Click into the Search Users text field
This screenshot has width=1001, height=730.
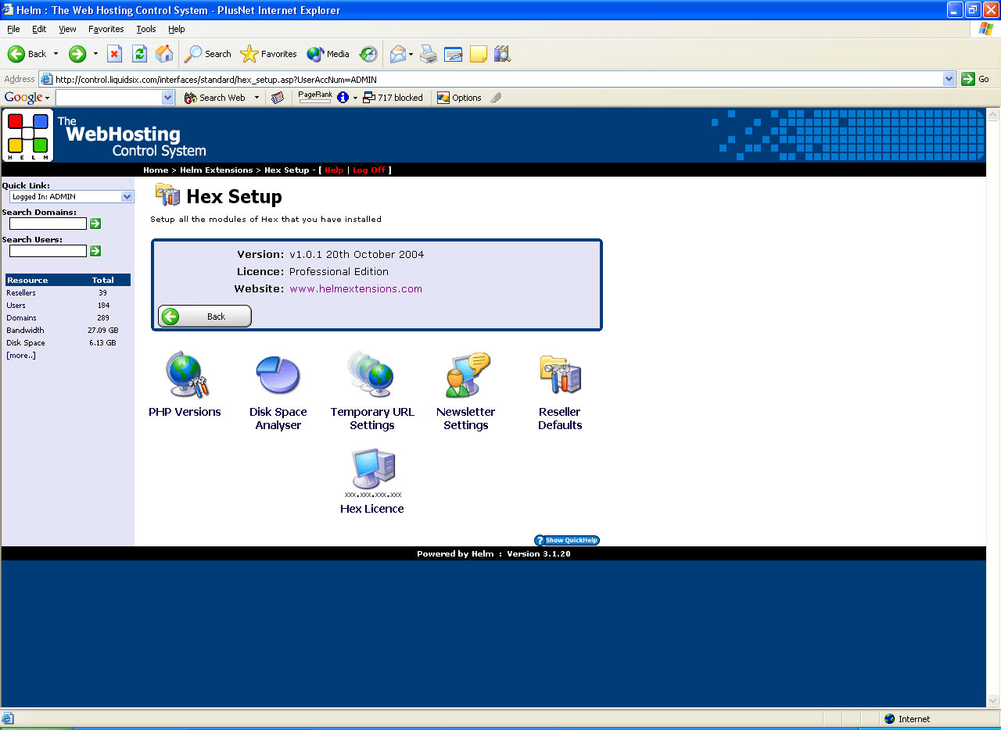48,251
